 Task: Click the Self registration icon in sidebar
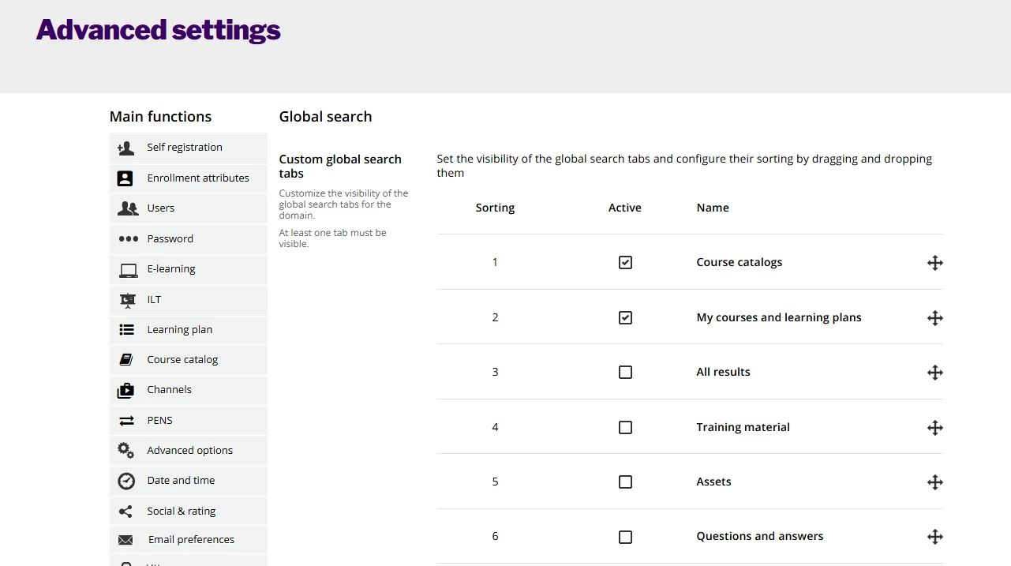point(125,148)
